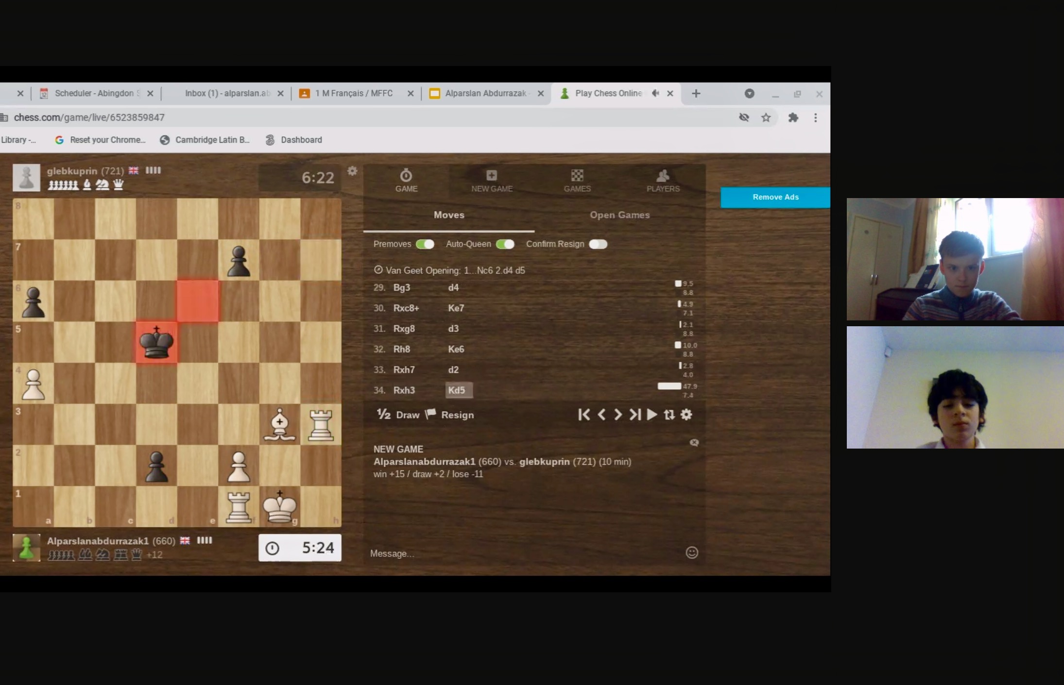Switch to the Open Games tab
This screenshot has width=1064, height=685.
tap(619, 215)
